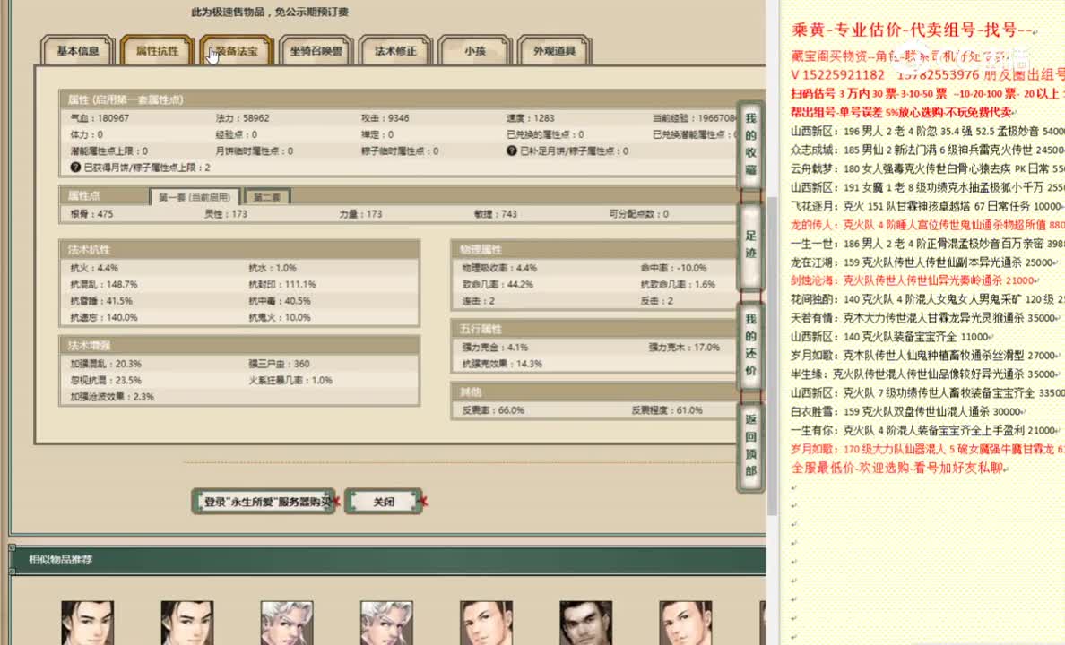Screen dimensions: 1065x645
Task: Open the 小孩 tab
Action: click(x=475, y=51)
